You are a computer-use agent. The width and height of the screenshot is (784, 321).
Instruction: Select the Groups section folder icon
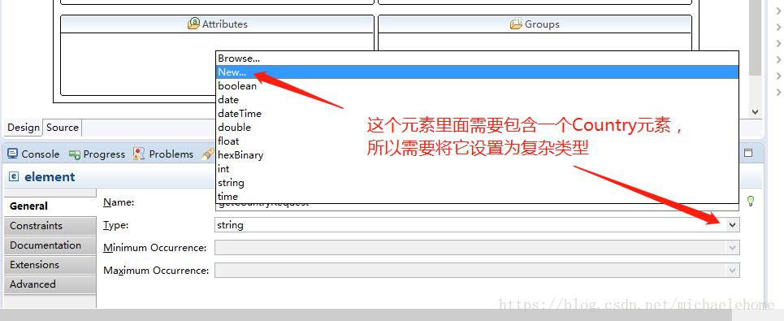(516, 24)
